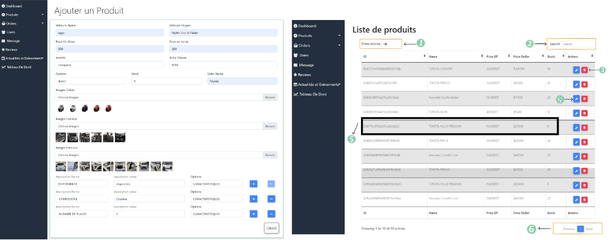
Task: Sort products by Name column arrows
Action: [482, 56]
